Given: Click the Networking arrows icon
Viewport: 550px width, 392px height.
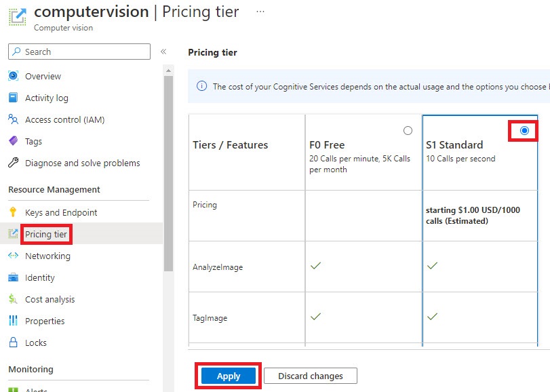Looking at the screenshot, I should pos(14,256).
